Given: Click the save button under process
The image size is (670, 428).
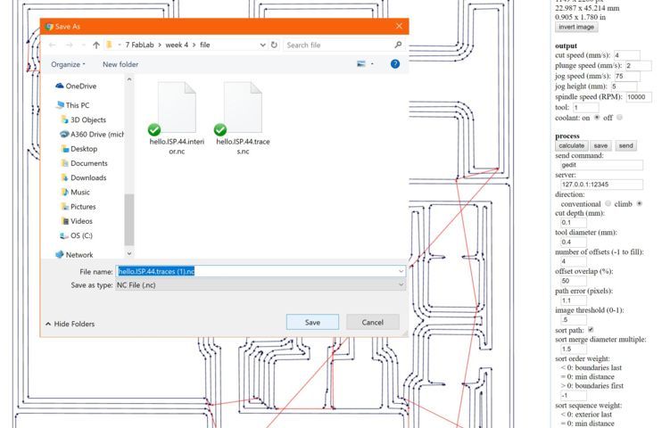Looking at the screenshot, I should (x=600, y=145).
